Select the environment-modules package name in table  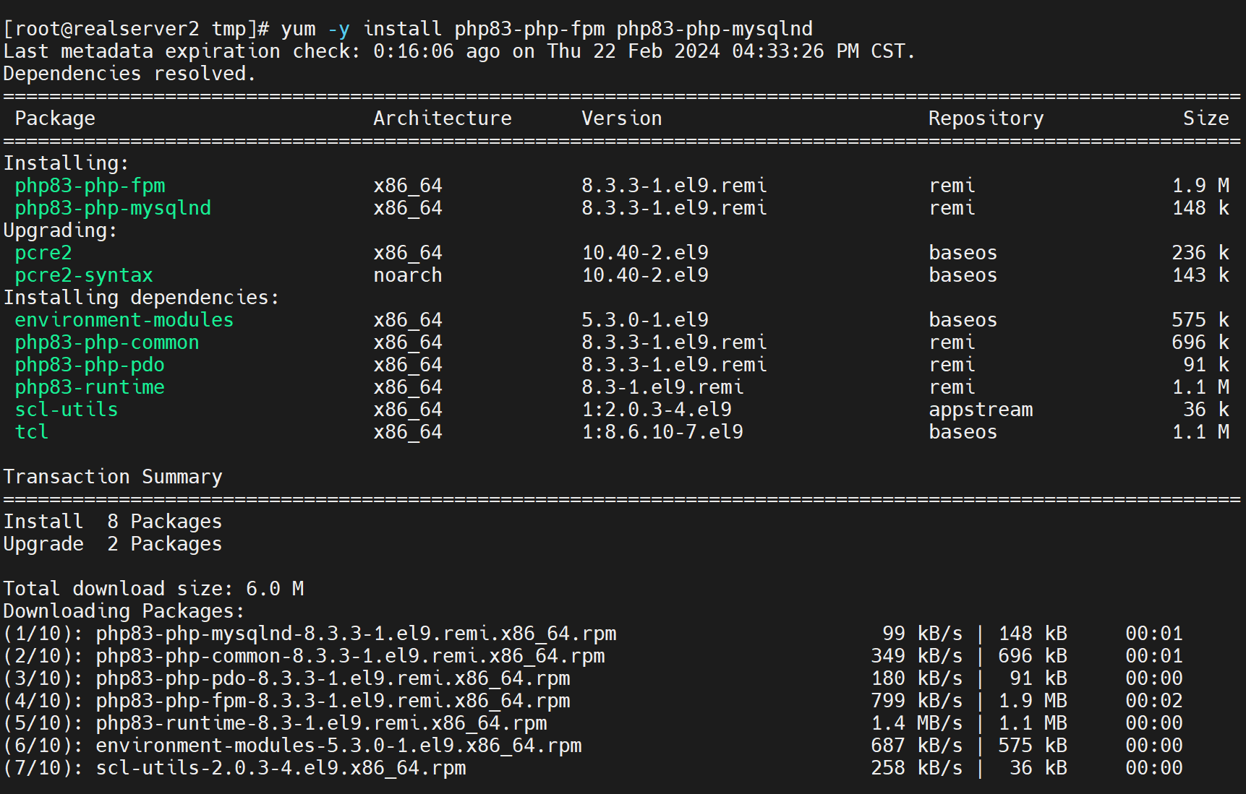tap(124, 320)
